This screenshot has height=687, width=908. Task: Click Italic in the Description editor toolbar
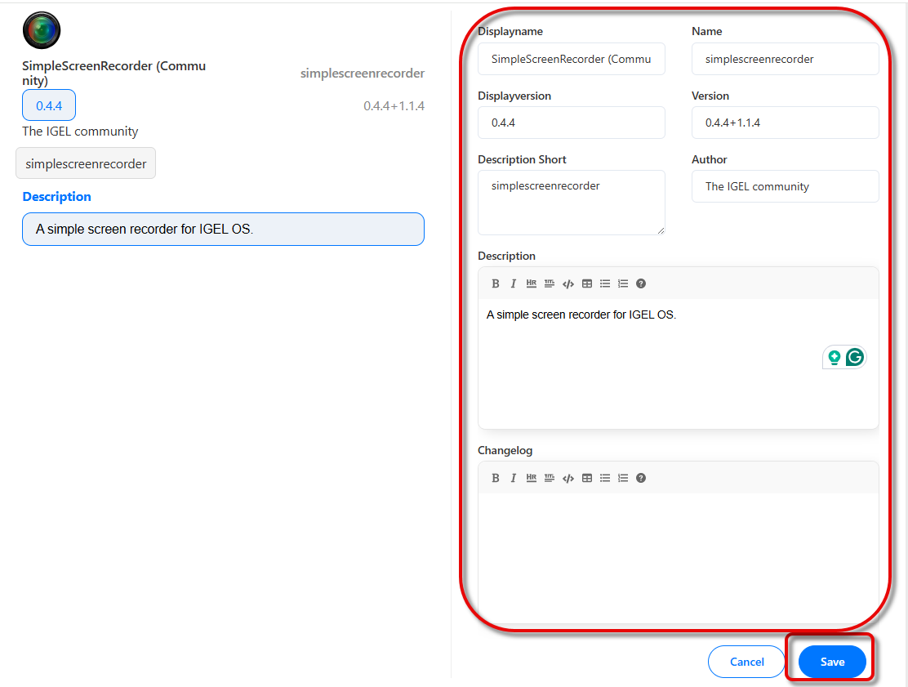[513, 283]
